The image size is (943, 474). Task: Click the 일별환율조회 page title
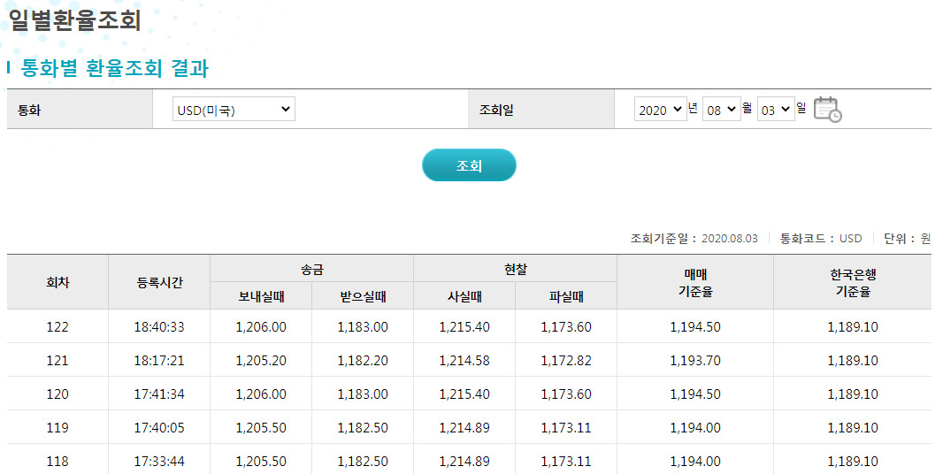[x=74, y=19]
